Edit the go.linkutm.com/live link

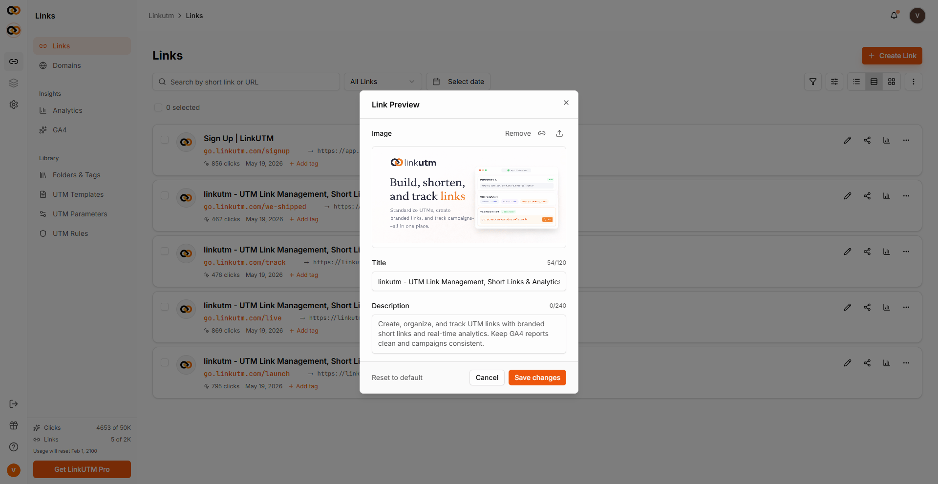pos(848,307)
